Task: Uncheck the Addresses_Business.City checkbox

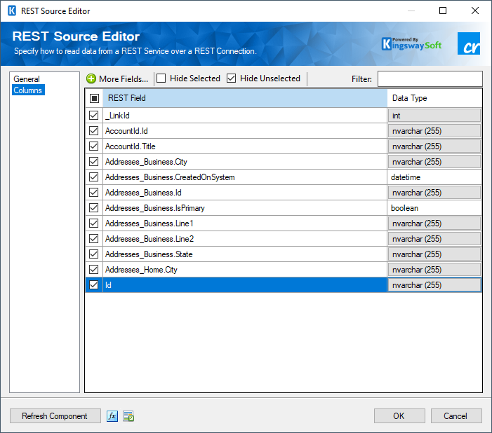Action: tap(93, 161)
